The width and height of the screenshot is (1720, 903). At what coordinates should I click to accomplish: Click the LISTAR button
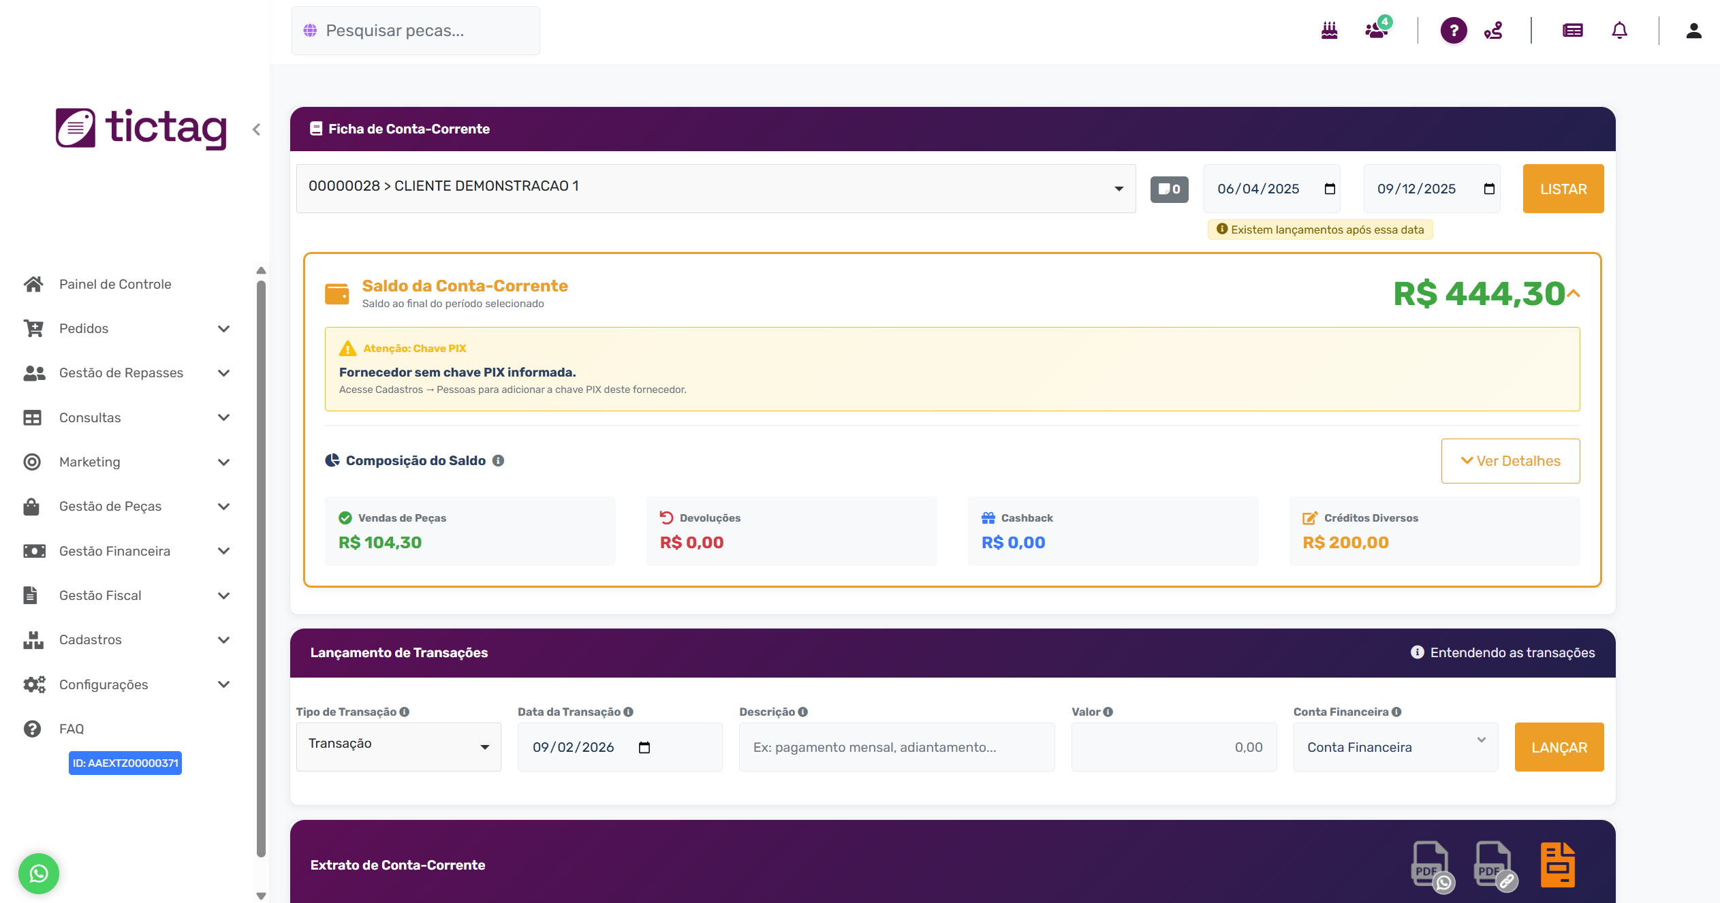1563,189
